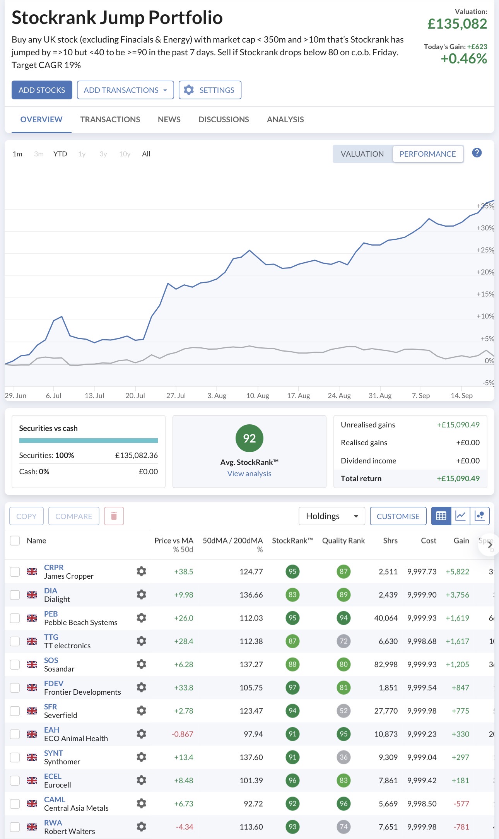Tick the checkbox for TTG TT electronics

click(x=15, y=641)
